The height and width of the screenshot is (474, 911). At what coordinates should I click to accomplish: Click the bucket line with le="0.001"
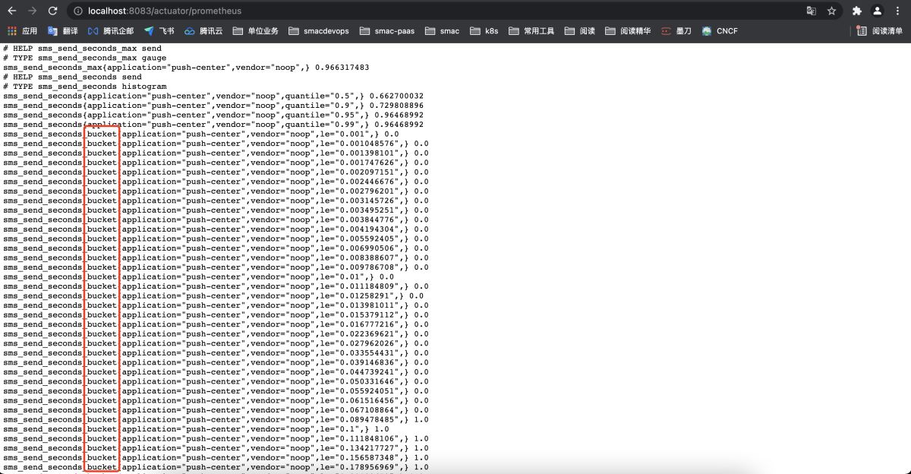pos(200,134)
